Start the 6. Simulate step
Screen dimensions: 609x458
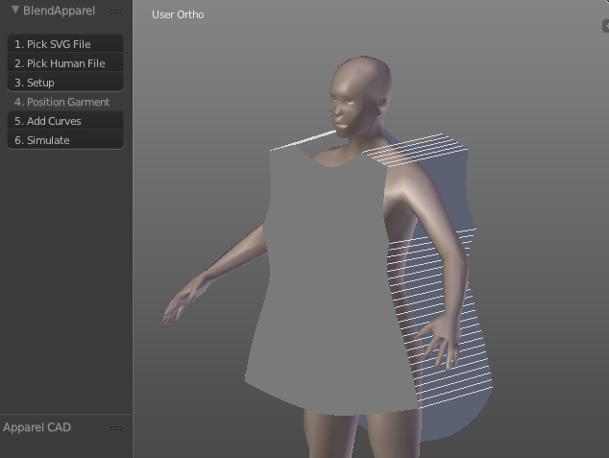pos(65,140)
